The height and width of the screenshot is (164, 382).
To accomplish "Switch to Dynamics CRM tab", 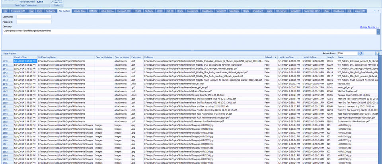I will coord(17,11).
